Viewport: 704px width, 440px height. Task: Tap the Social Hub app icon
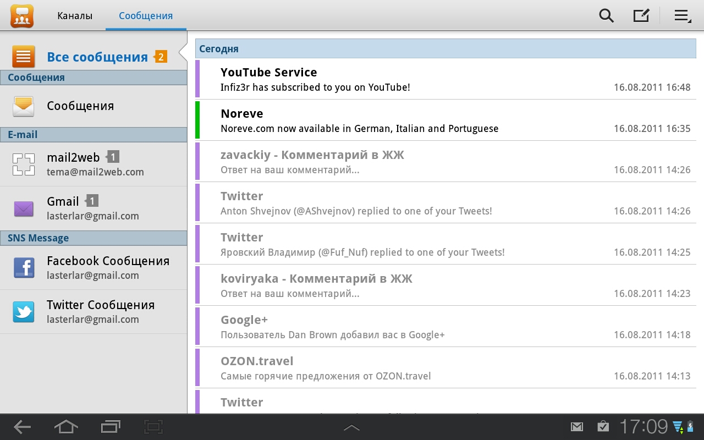(22, 15)
